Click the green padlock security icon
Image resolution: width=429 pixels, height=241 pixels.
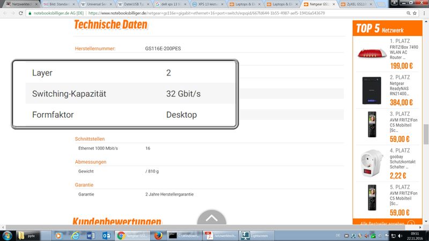click(30, 13)
